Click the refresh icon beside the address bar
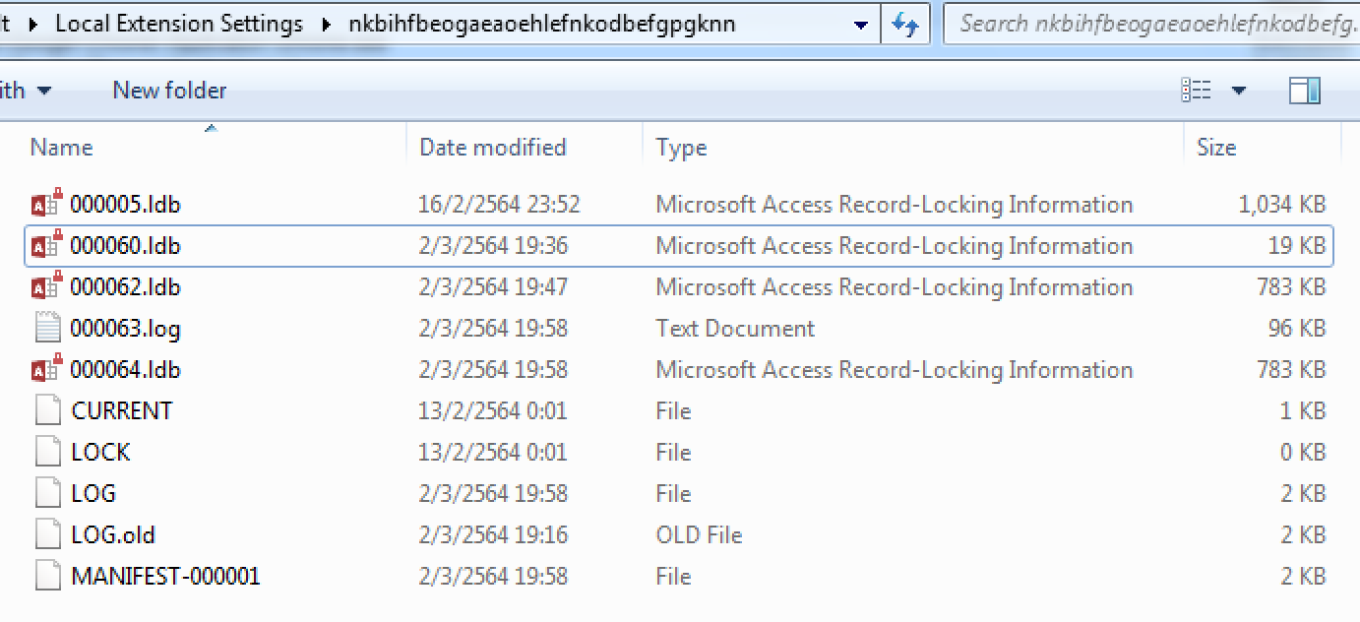 tap(906, 24)
